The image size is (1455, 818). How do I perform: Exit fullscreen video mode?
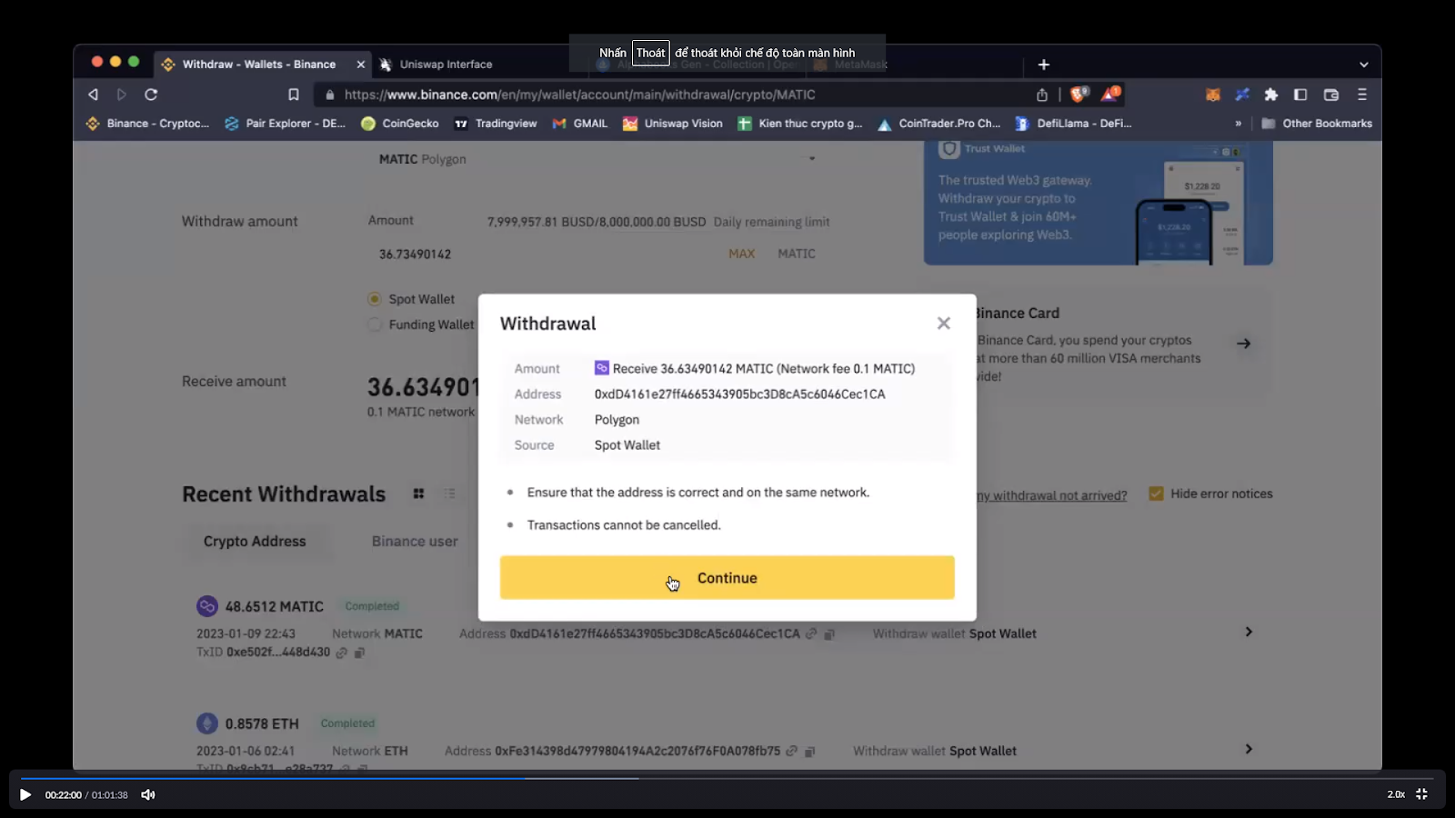[1421, 794]
